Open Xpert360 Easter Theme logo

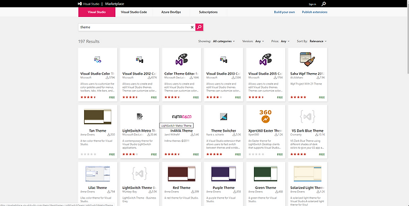pyautogui.click(x=265, y=116)
